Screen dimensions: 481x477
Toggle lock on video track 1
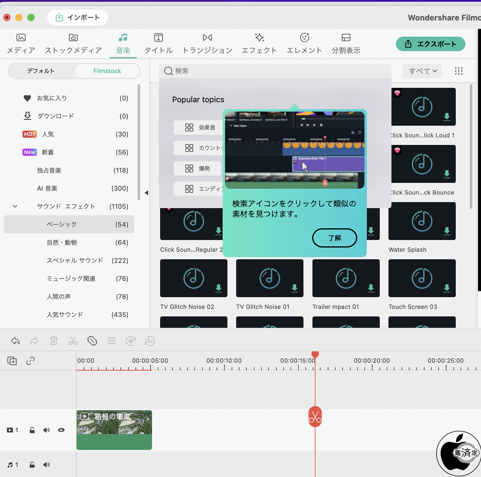[32, 430]
